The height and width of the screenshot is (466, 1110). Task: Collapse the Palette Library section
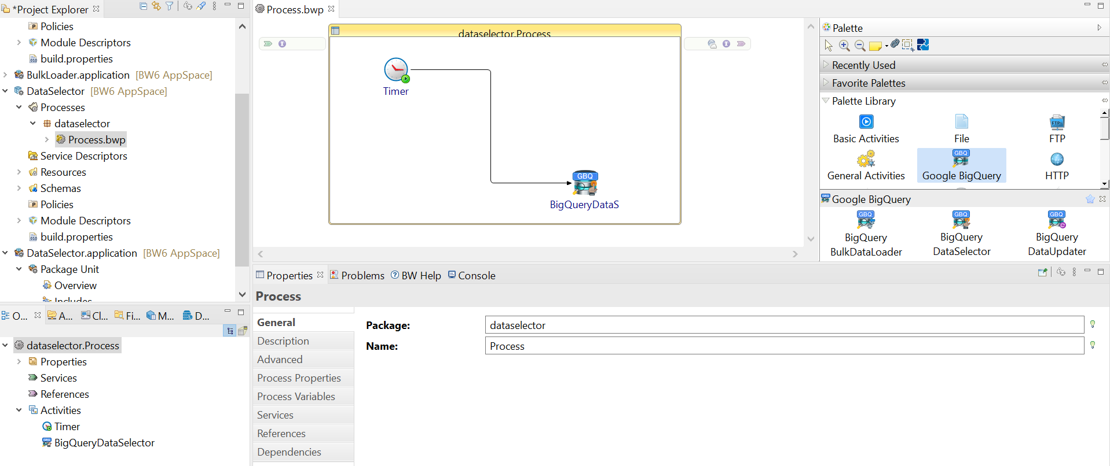[x=826, y=101]
